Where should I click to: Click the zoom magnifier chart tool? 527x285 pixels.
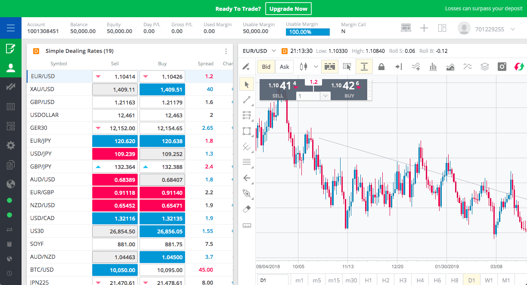(247, 193)
